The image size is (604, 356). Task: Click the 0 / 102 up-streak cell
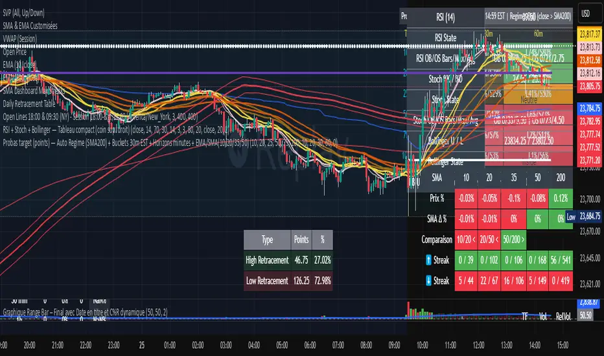489,260
